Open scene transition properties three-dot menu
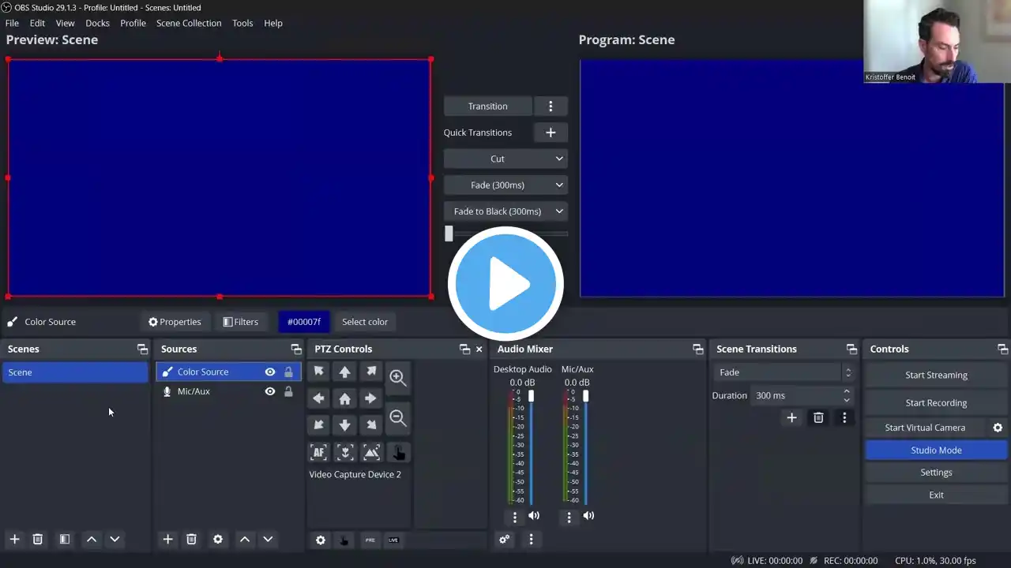1011x568 pixels. click(844, 417)
